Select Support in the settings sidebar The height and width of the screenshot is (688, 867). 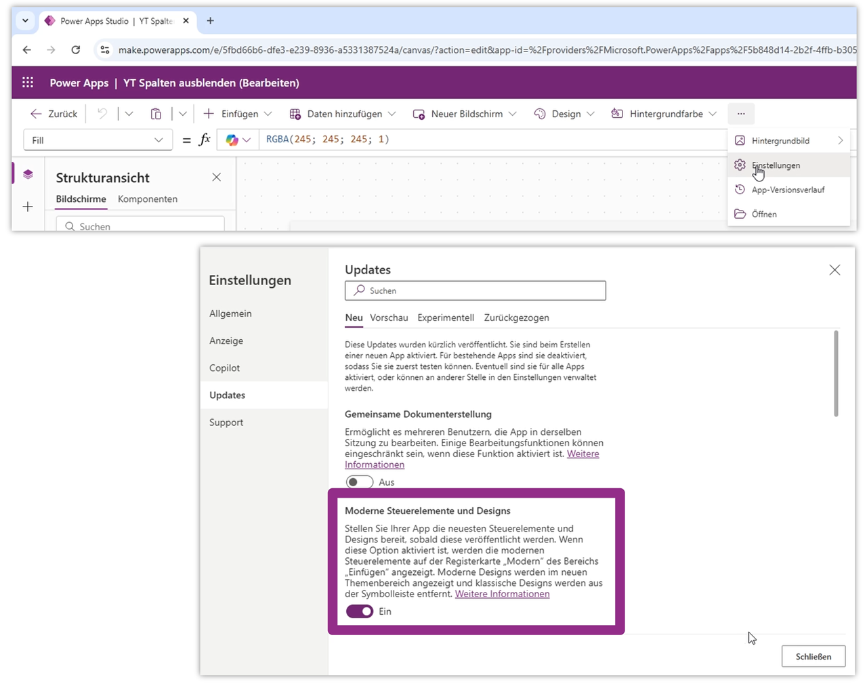click(x=264, y=422)
